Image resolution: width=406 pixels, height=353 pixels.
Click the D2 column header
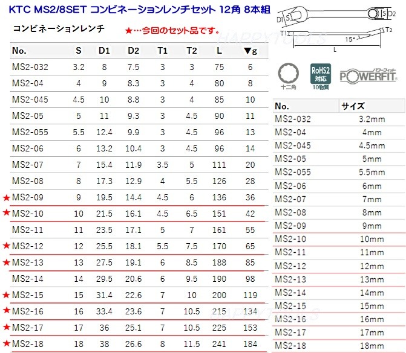pos(133,51)
